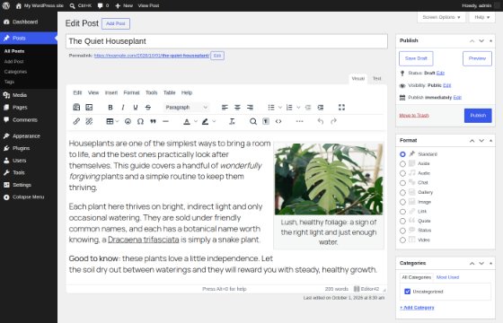Apply strikethrough formatting
The image size is (503, 323).
tap(148, 108)
